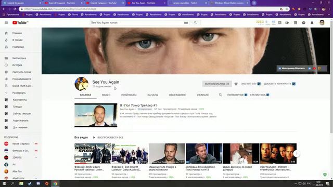Click the search magnifier button

click(x=195, y=23)
